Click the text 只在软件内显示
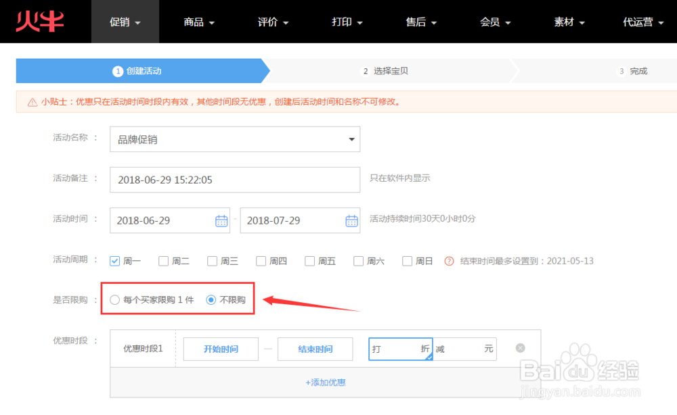Screen dimensions: 677x415 400,178
